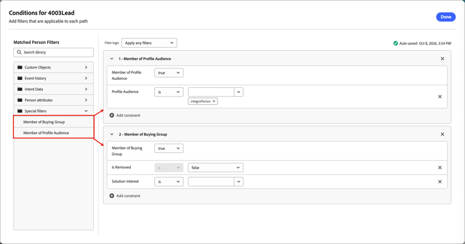Collapse the Member of Buying Group section
465x244 pixels.
tap(112, 134)
